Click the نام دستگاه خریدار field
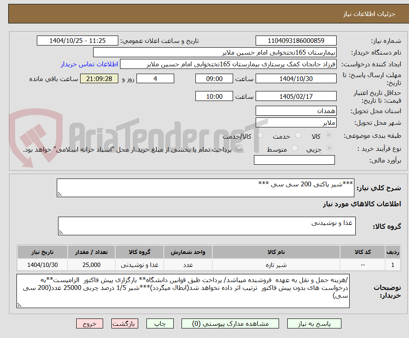This screenshot has width=409, height=338. coord(214,52)
